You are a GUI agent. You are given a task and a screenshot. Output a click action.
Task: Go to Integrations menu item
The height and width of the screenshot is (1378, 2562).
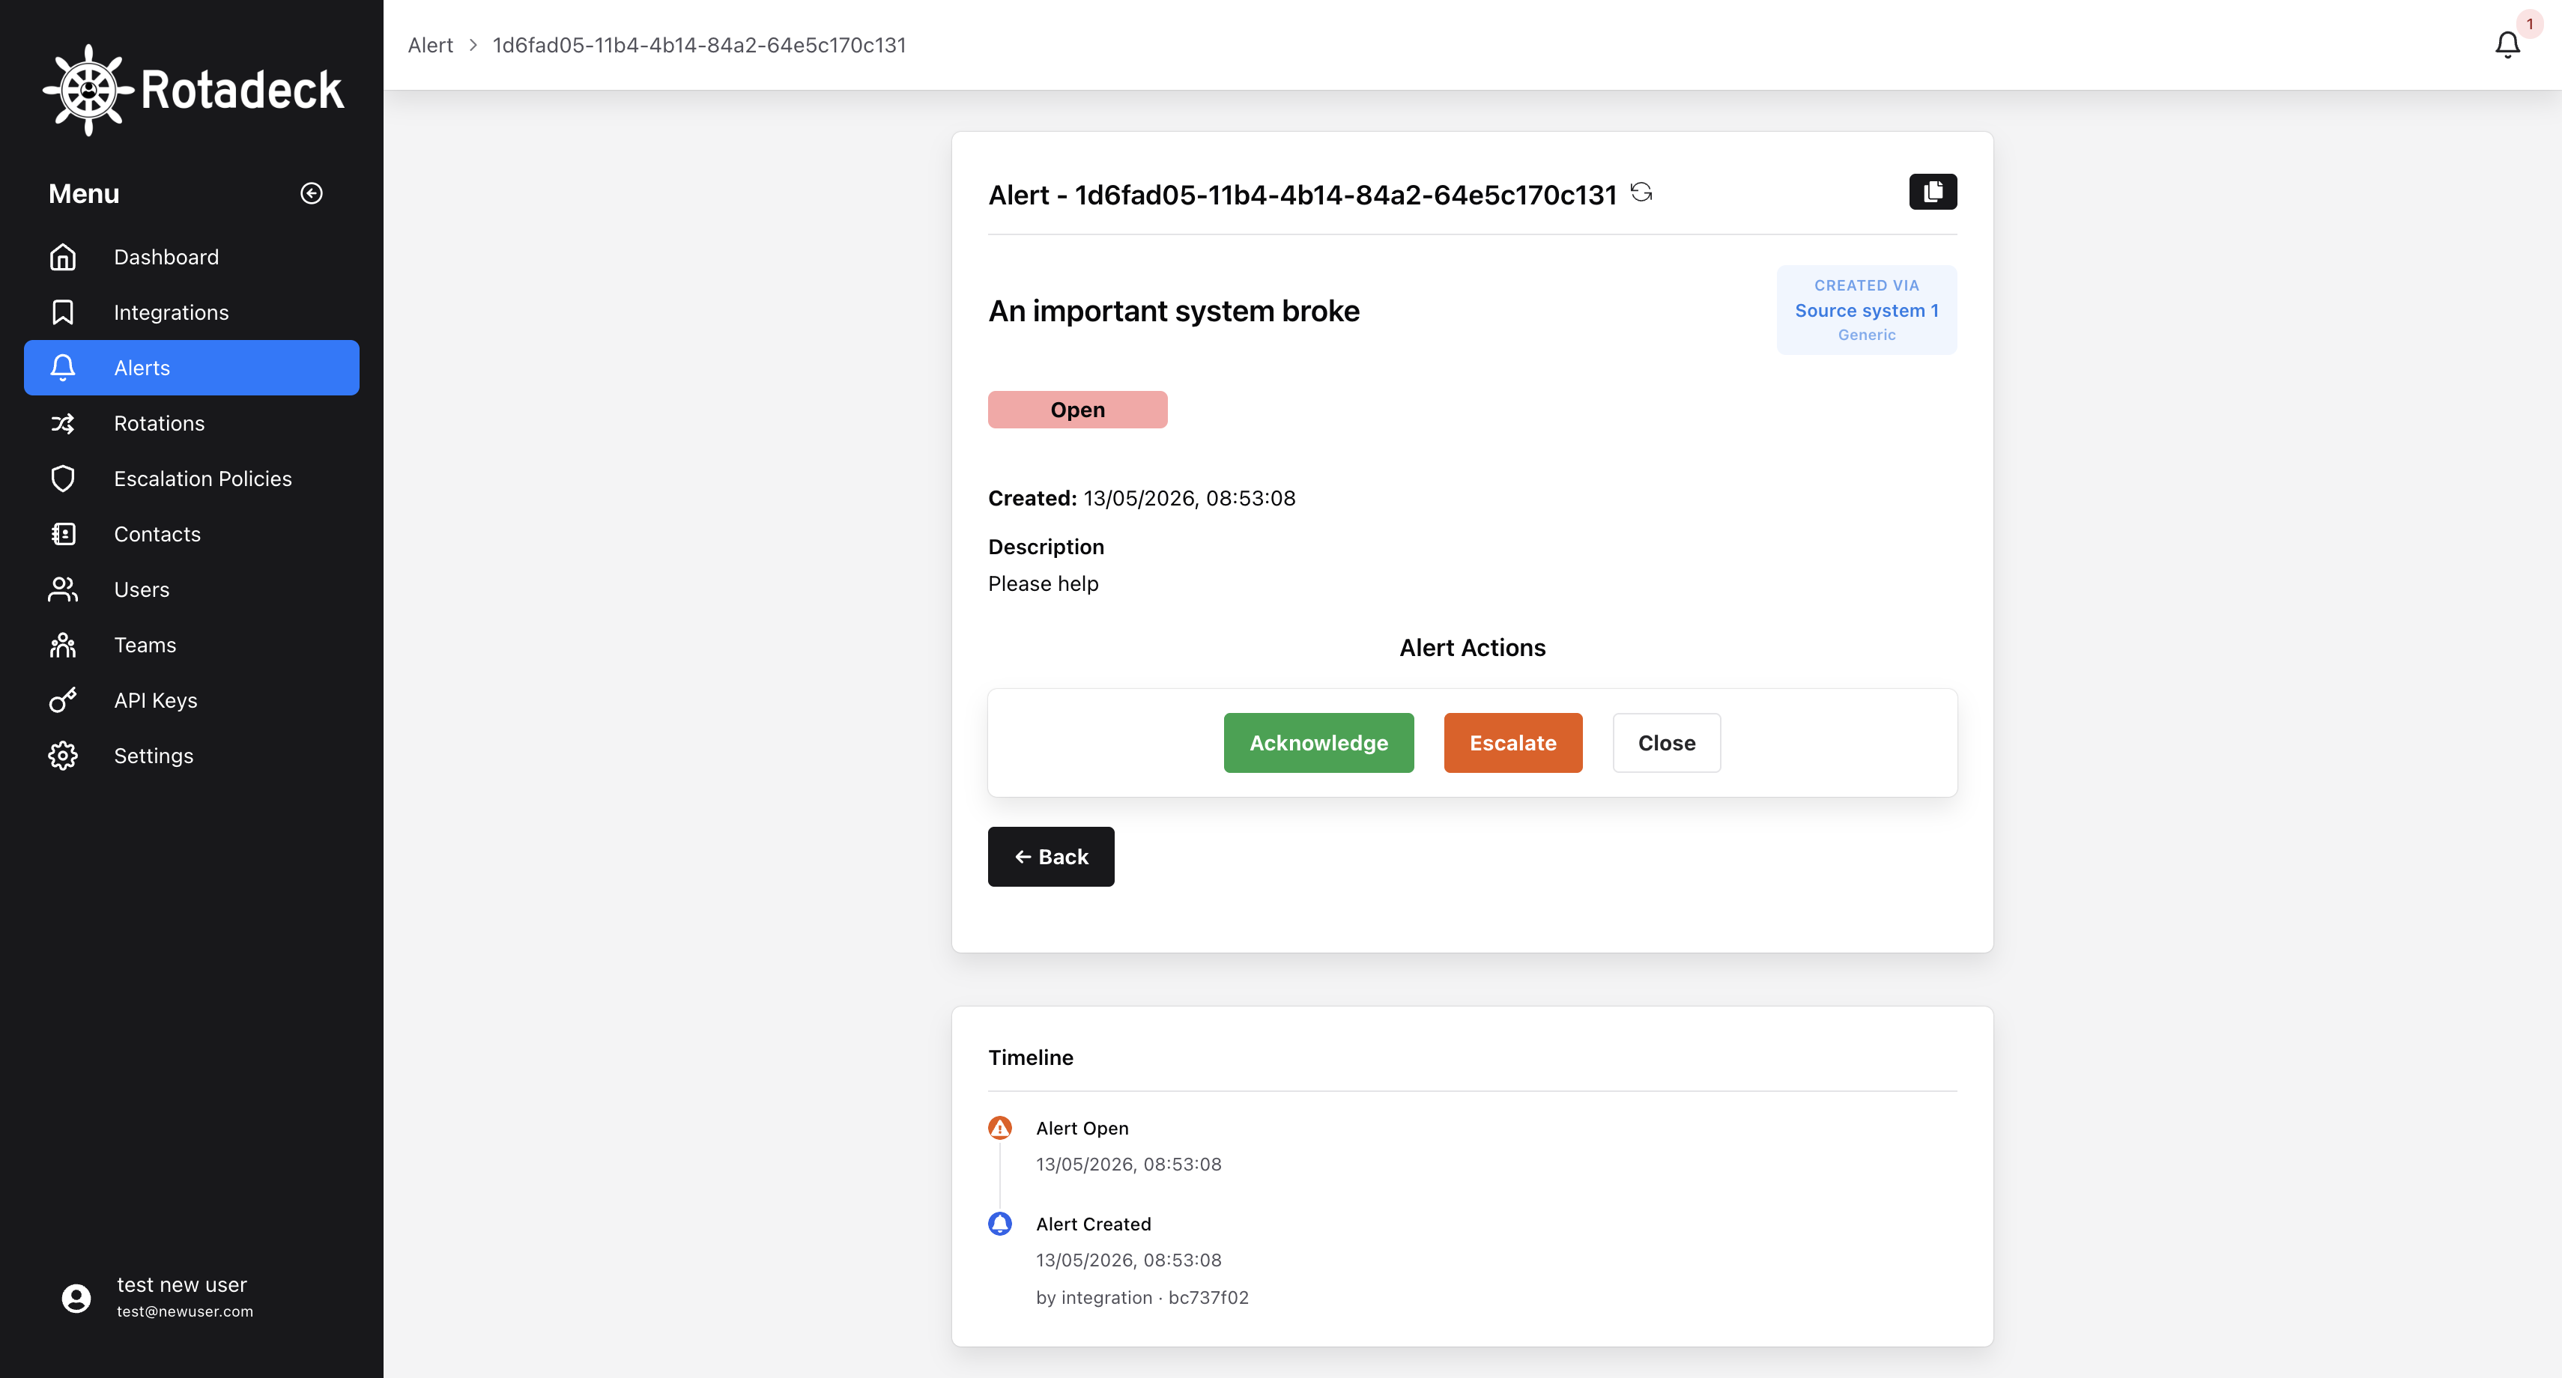(191, 312)
